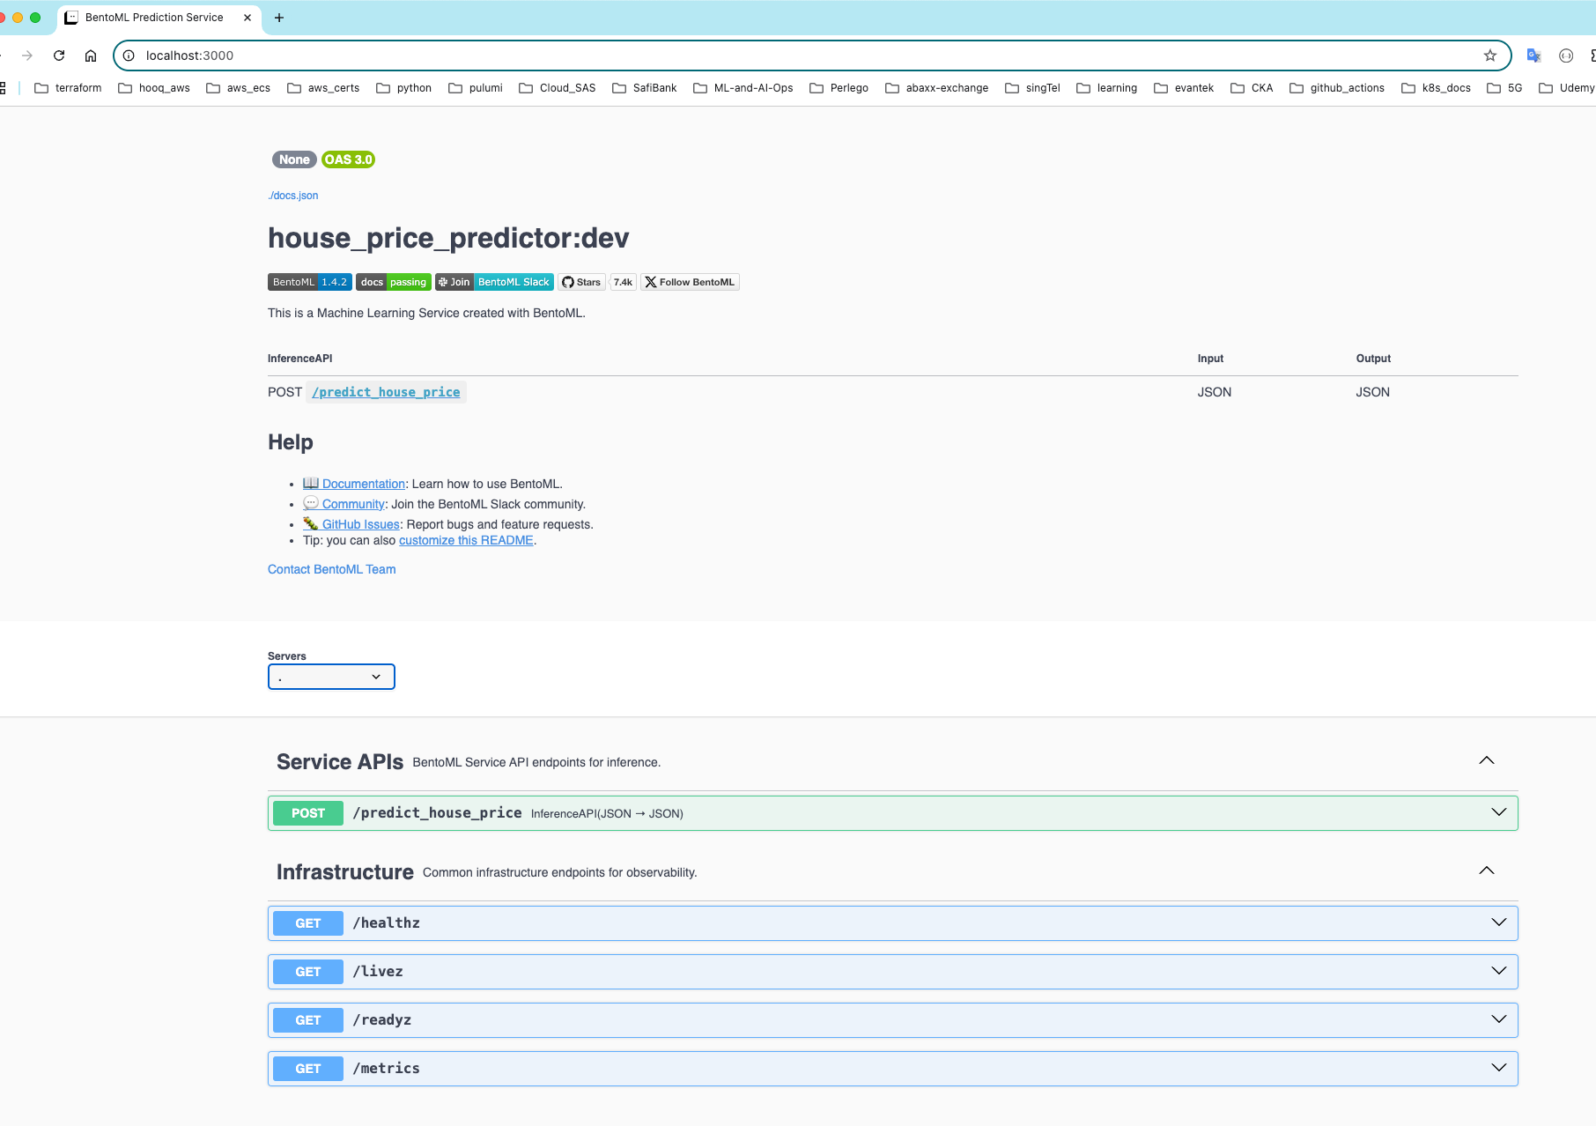Click the 7.4k star count badge
This screenshot has width=1596, height=1126.
point(623,282)
